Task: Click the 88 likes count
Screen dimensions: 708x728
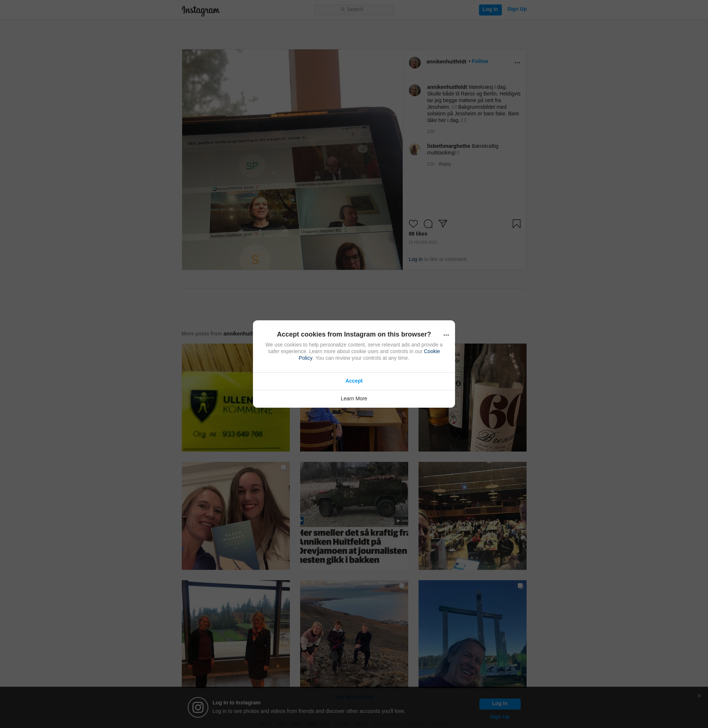Action: click(x=417, y=234)
